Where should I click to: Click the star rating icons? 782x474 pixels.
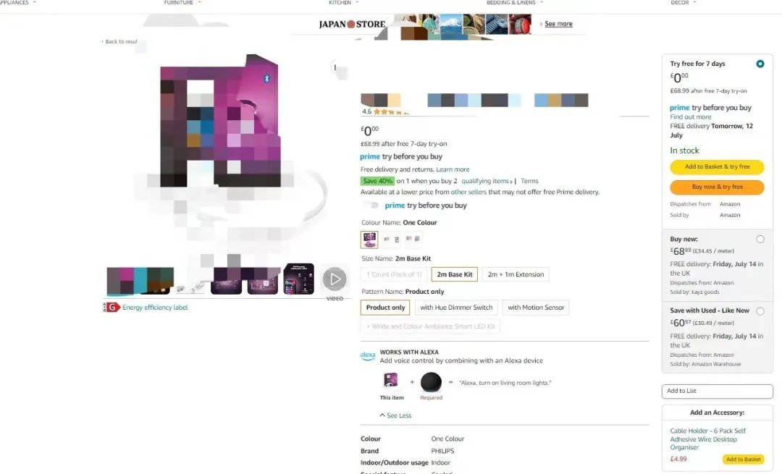click(x=390, y=111)
